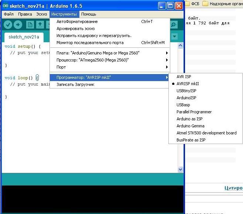Click the Цитиро link in browser window

(x=233, y=188)
